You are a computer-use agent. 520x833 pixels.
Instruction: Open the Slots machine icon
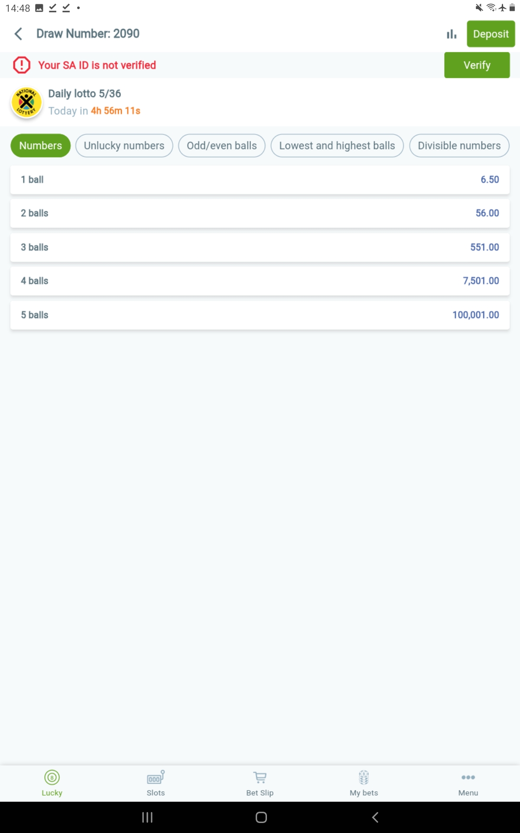tap(156, 778)
